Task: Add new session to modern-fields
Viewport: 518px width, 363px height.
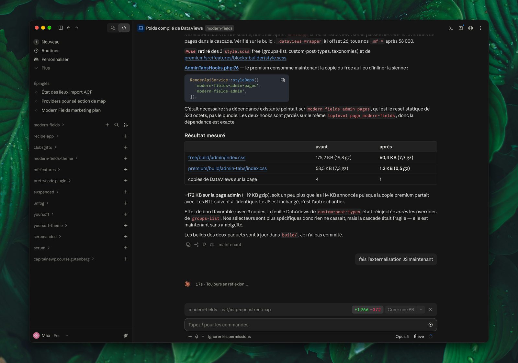Action: 107,125
